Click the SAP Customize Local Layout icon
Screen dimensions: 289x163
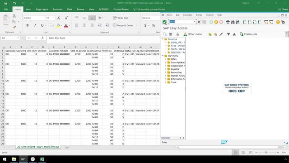tap(283, 22)
